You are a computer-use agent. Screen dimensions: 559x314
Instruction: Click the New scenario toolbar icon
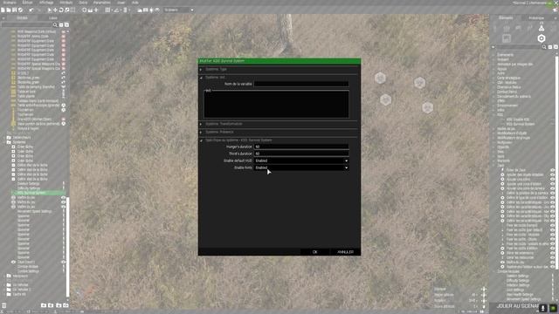pos(3,10)
